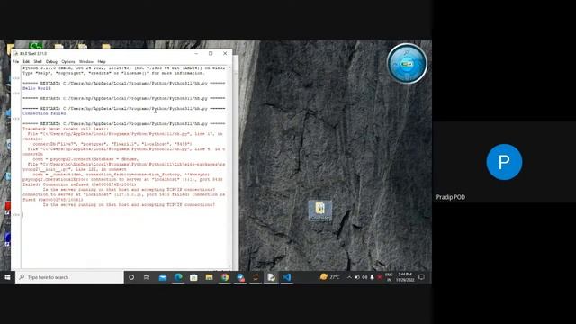Viewport: 576px width, 324px height.
Task: Click the Traceback most recent call line
Action: pos(66,129)
